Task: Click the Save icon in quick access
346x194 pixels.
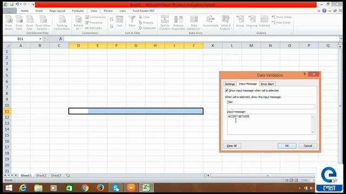Action: tap(12, 4)
